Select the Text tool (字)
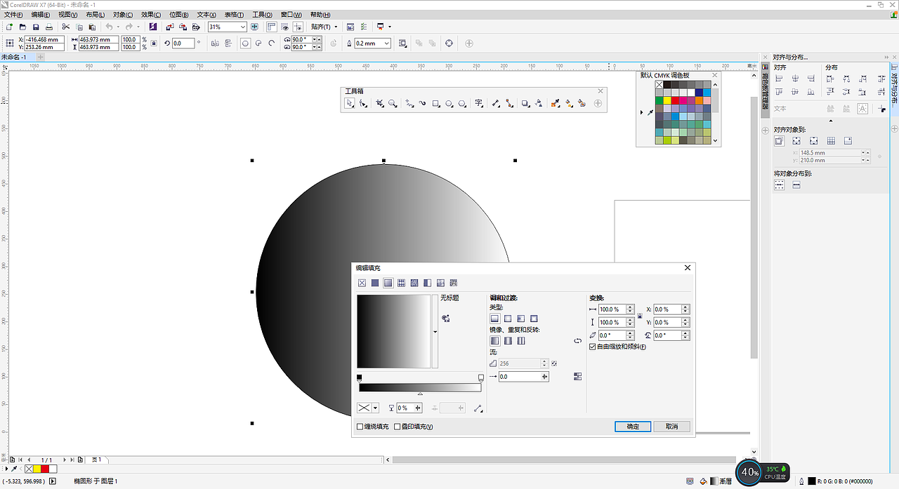This screenshot has height=489, width=899. (x=479, y=103)
